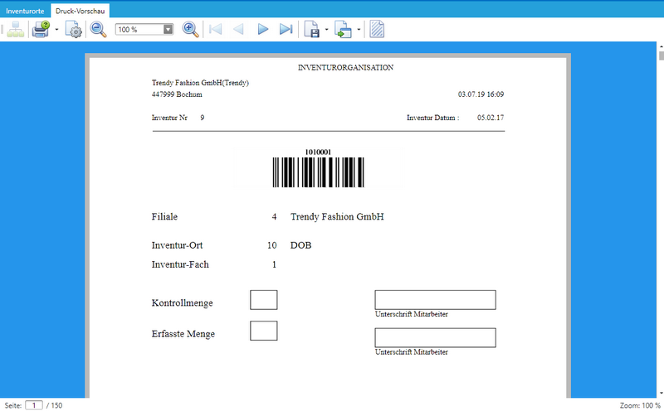Viewport: 664px width, 411px height.
Task: Go to the previous page
Action: [x=238, y=29]
